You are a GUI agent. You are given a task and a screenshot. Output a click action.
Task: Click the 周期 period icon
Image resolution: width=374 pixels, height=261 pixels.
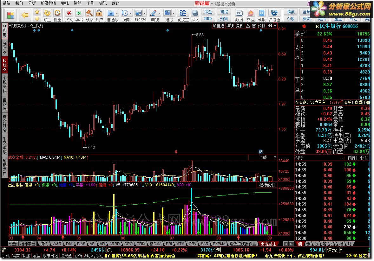(x=124, y=13)
